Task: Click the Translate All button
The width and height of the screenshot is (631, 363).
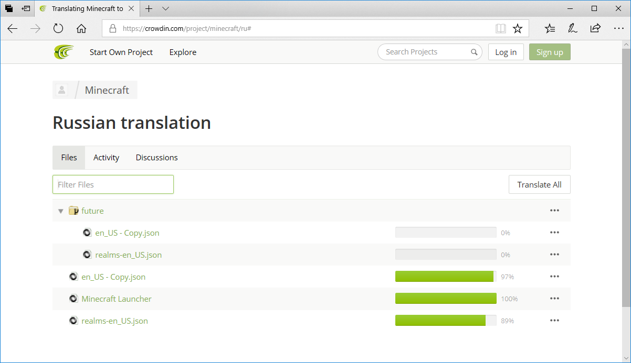Action: pyautogui.click(x=539, y=184)
